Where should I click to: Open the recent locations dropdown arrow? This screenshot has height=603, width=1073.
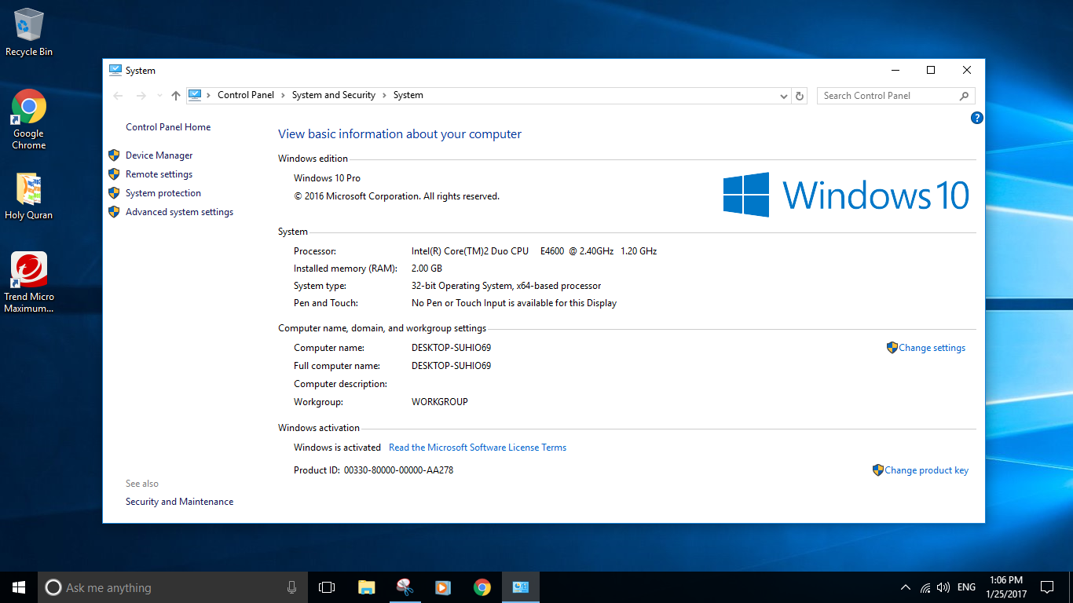click(x=159, y=96)
